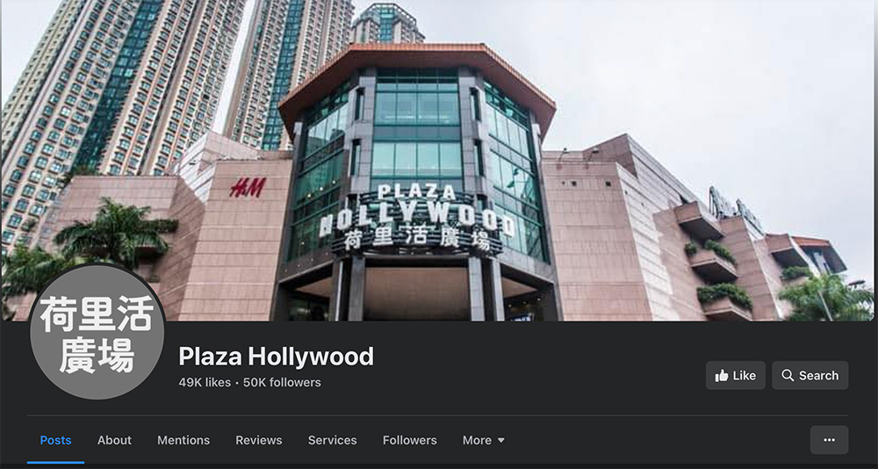Viewport: 878px width, 469px height.
Task: Click the Like button label
Action: point(745,375)
